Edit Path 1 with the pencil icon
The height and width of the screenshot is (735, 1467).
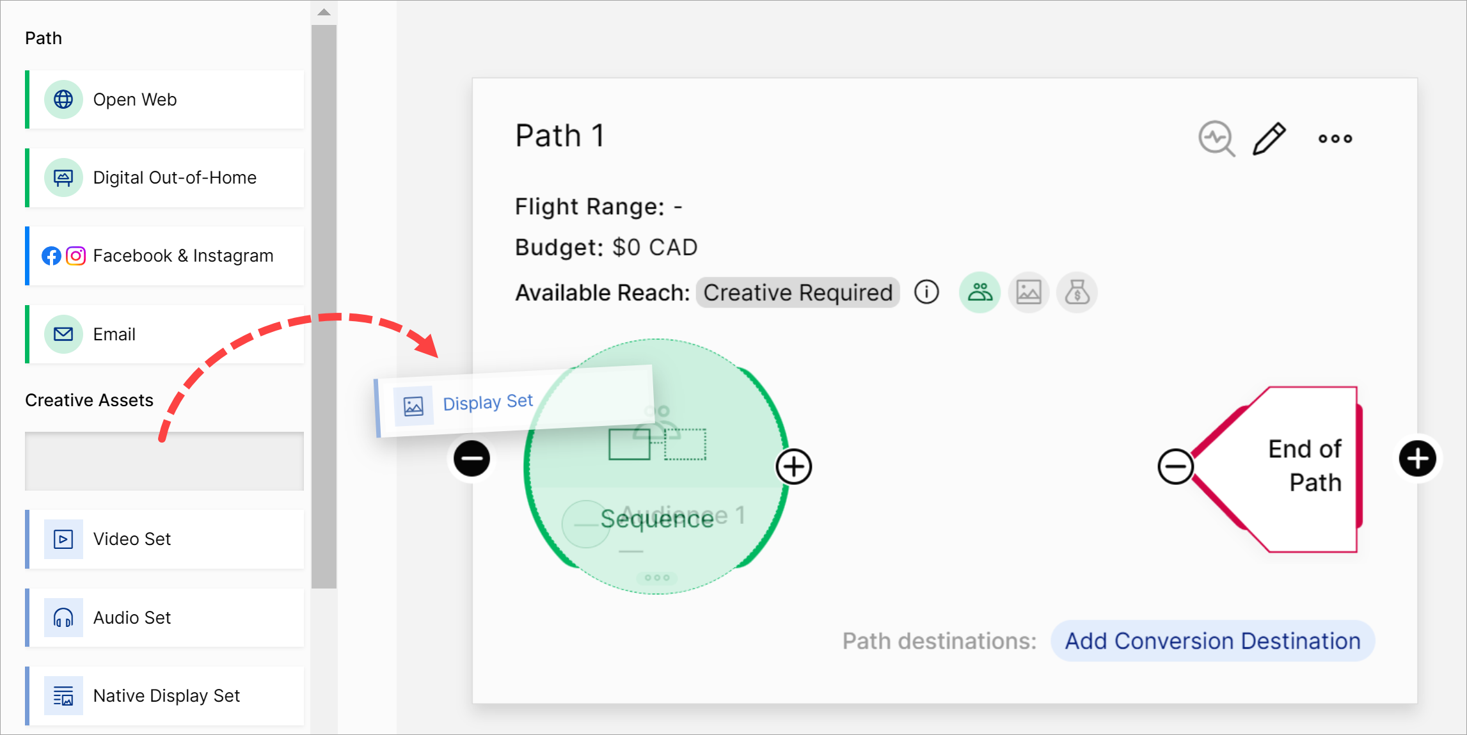click(1269, 138)
